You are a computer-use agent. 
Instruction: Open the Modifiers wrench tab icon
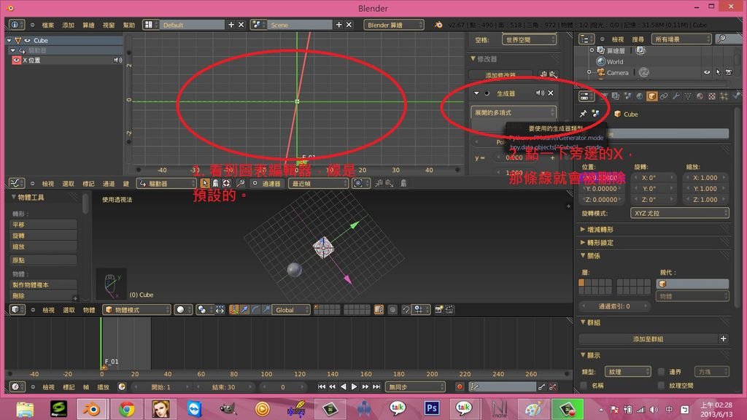coord(676,96)
